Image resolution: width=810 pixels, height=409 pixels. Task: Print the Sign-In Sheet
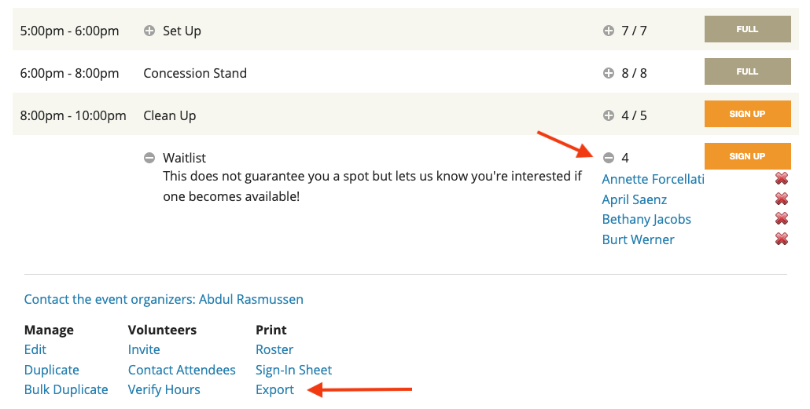pyautogui.click(x=293, y=370)
